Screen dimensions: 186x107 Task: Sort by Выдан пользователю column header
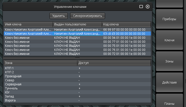click(77, 24)
